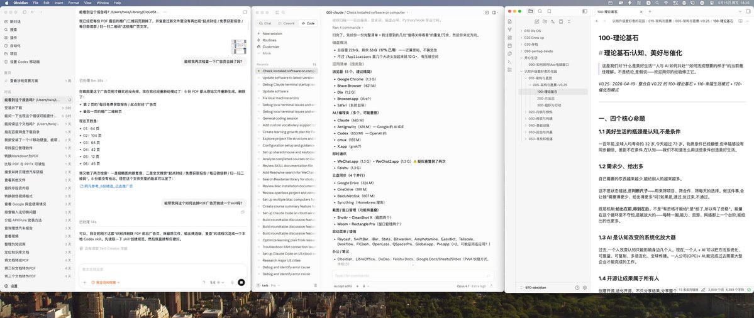Open twis Pro account menu in Claude
This screenshot has height=318, width=754.
coord(269,285)
